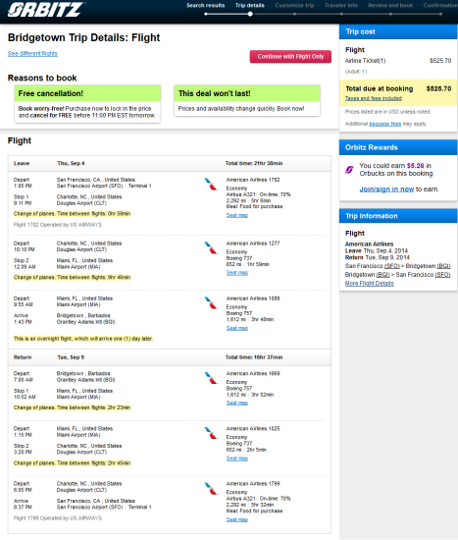Click American Airlines logo for flight 1799
Image resolution: width=458 pixels, height=540 pixels.
click(211, 488)
